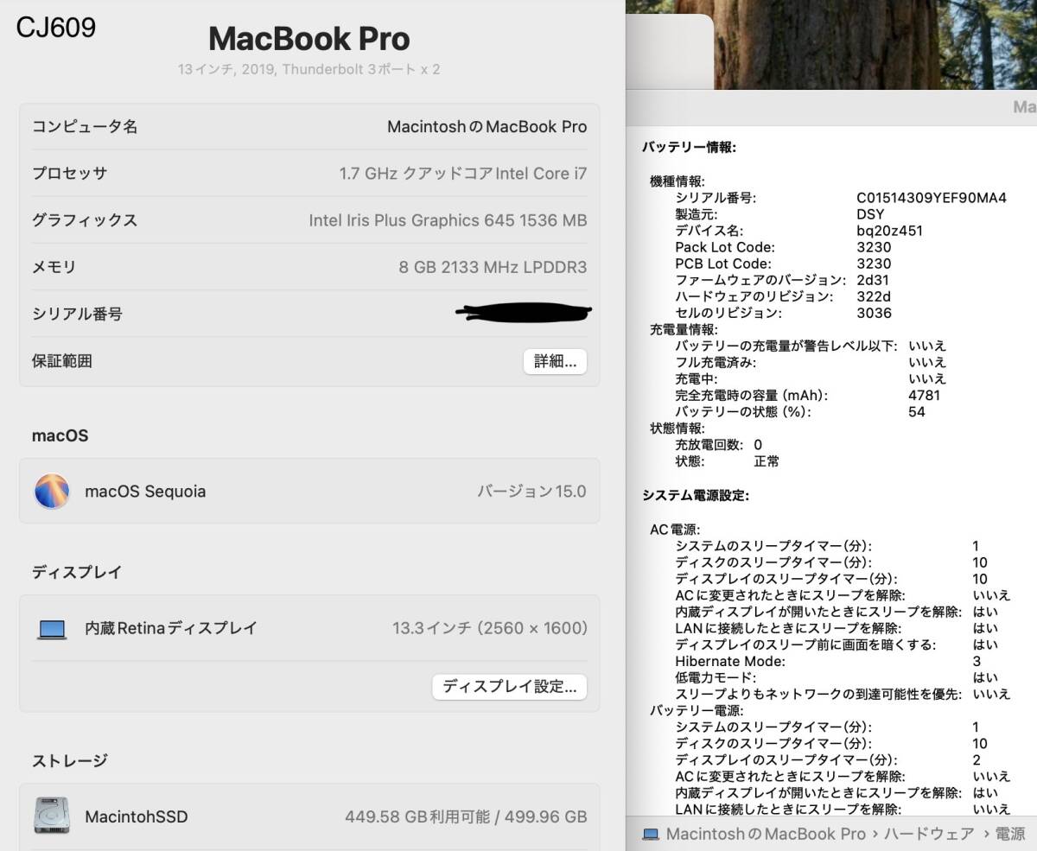Select 電源 in the path bar
Screen dimensions: 1037x851
[1010, 835]
